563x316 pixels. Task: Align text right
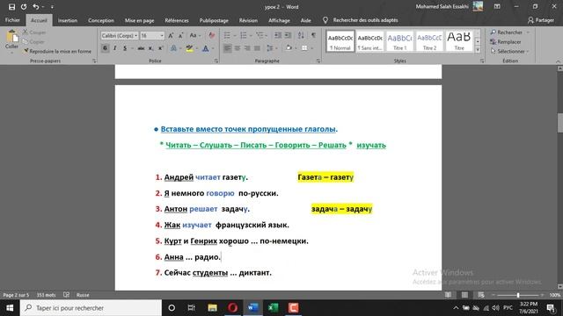247,48
